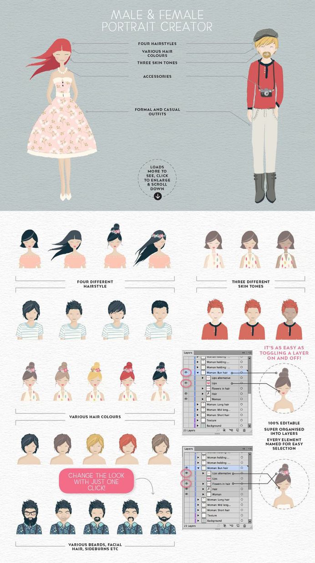The width and height of the screenshot is (315, 563).
Task: Expand the Background layer in lower panel
Action: [x=198, y=521]
